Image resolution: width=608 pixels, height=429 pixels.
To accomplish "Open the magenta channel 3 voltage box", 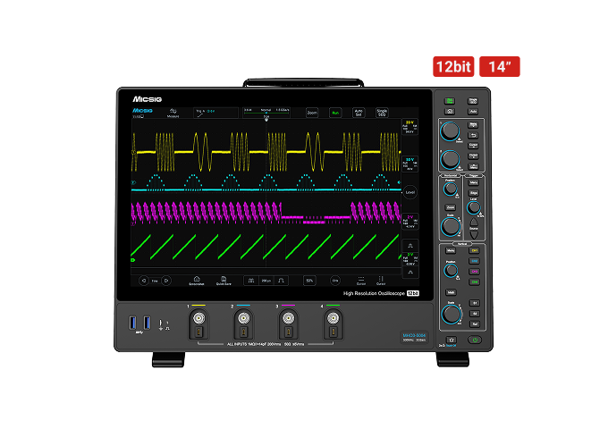I will click(x=410, y=222).
